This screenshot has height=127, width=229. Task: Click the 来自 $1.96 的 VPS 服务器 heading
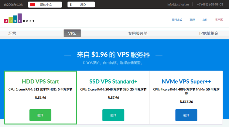click(113, 55)
